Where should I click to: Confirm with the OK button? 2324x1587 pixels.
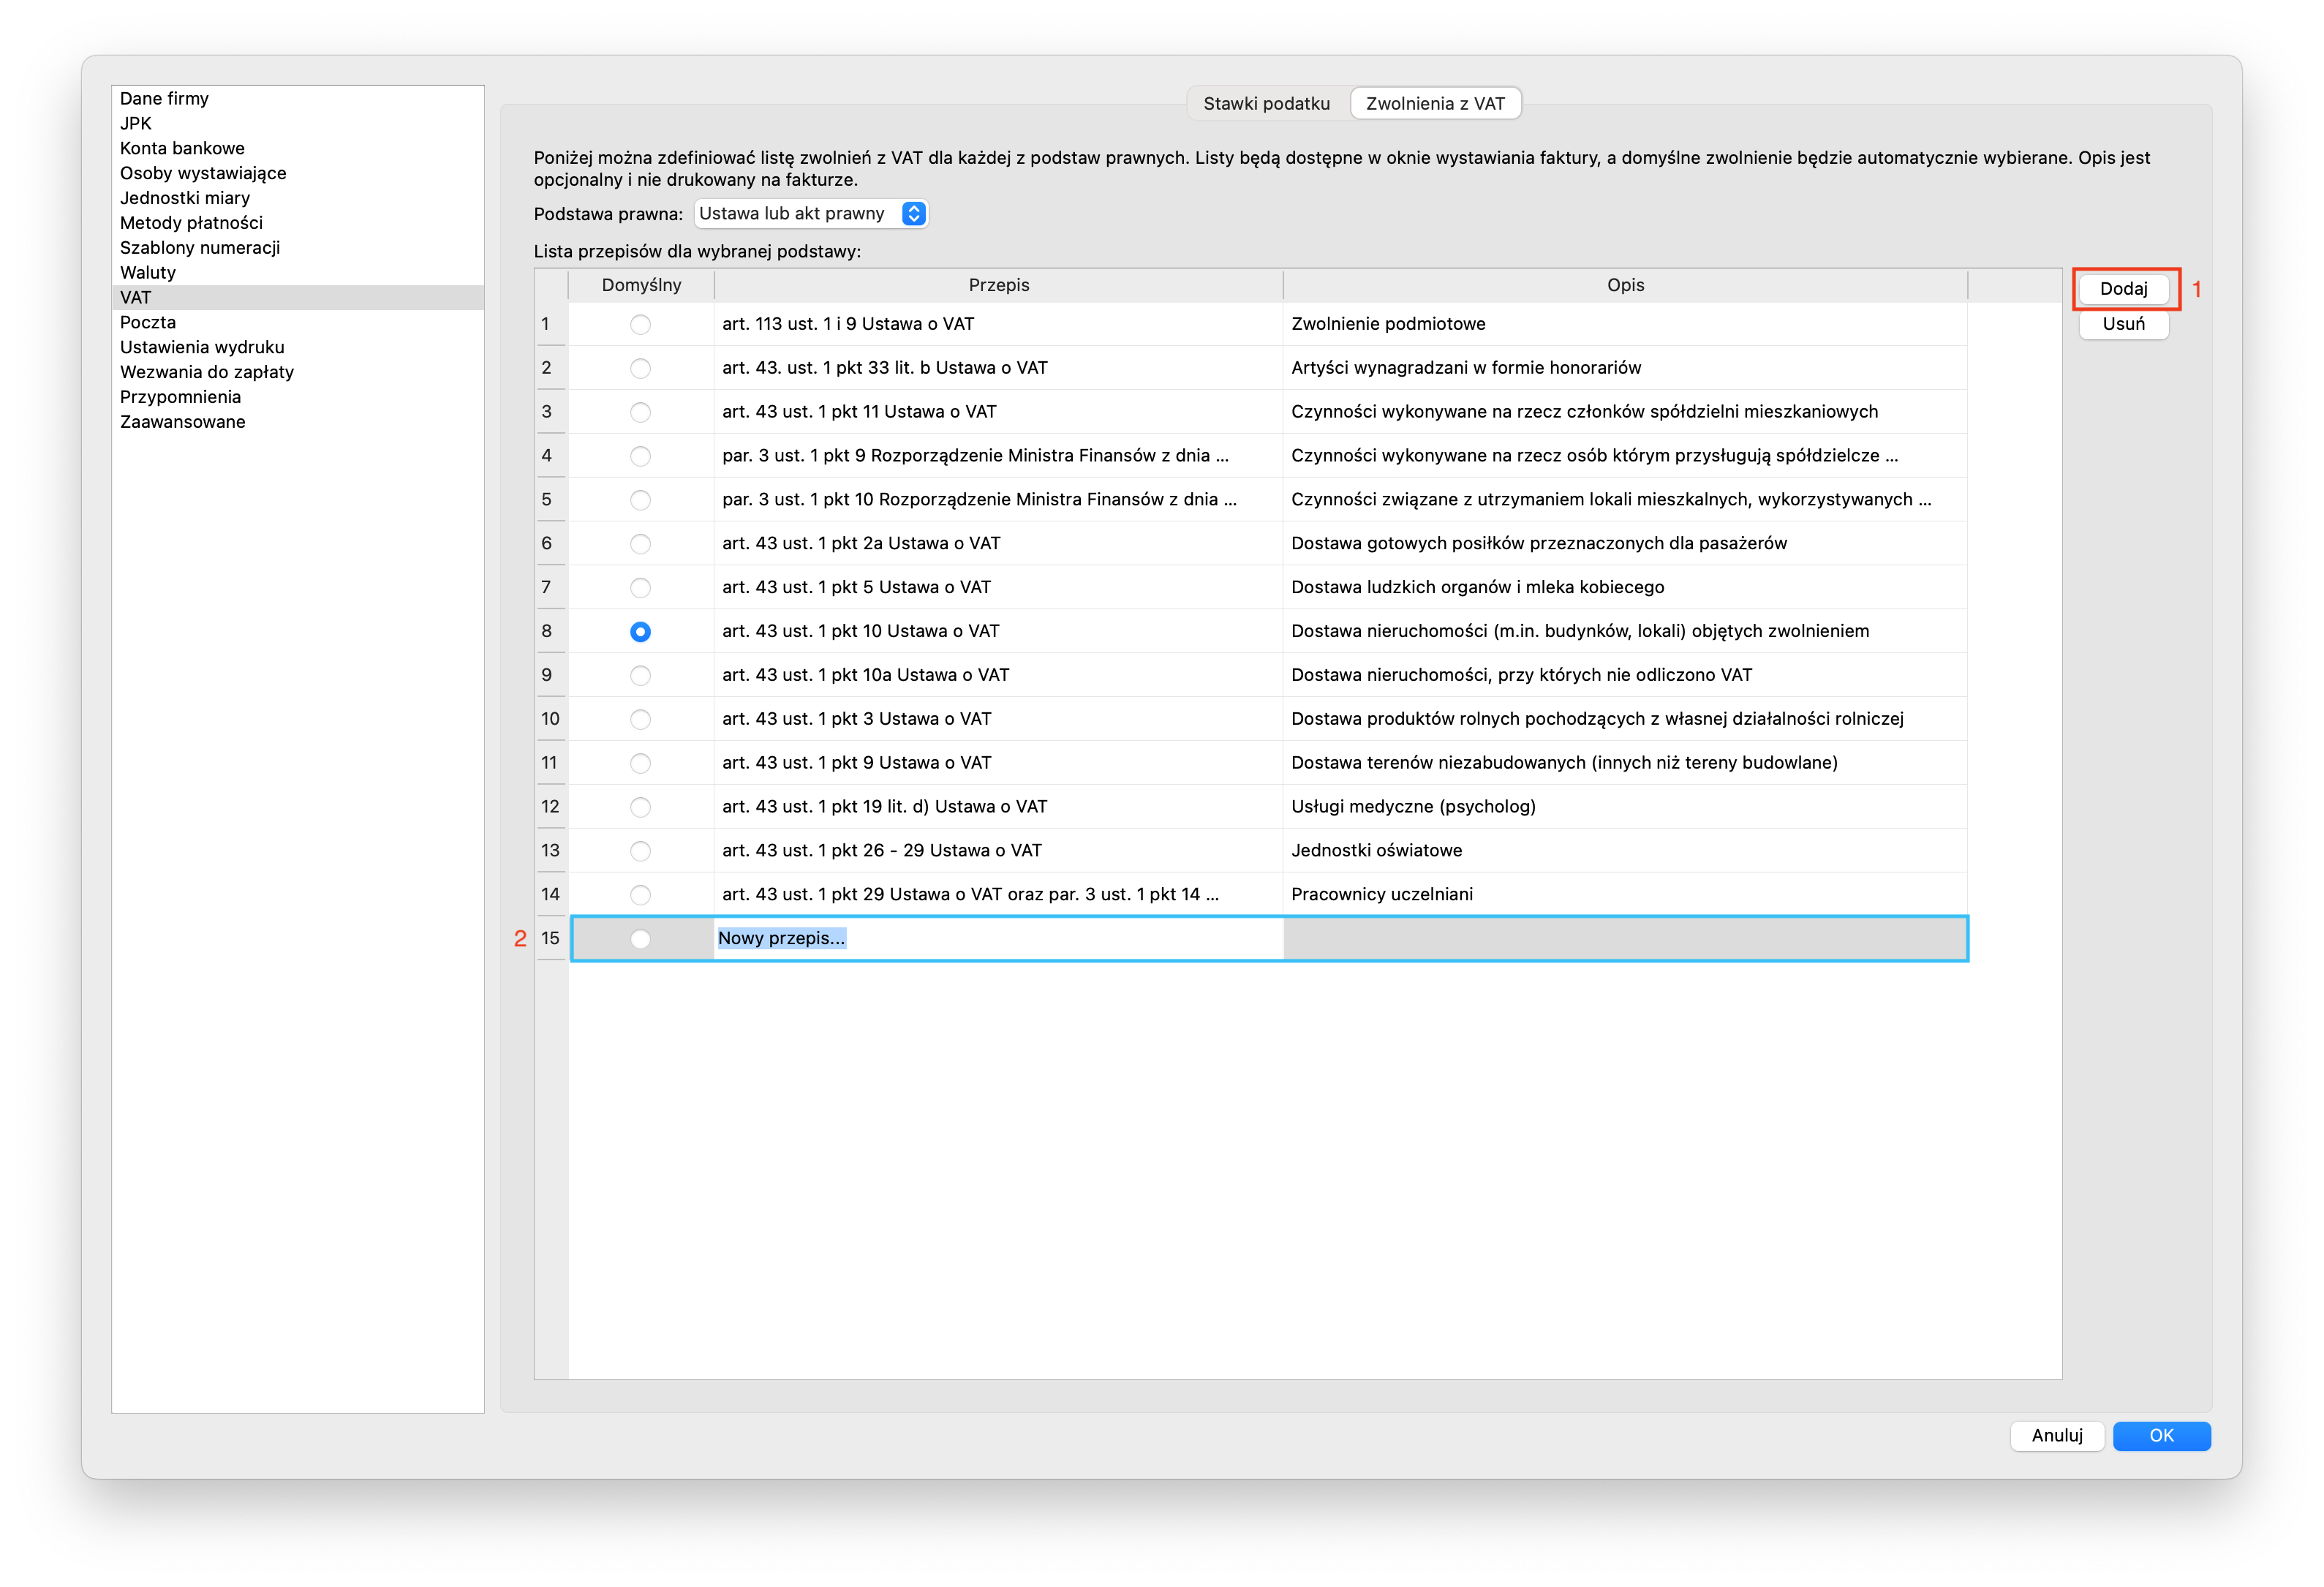pyautogui.click(x=2160, y=1435)
